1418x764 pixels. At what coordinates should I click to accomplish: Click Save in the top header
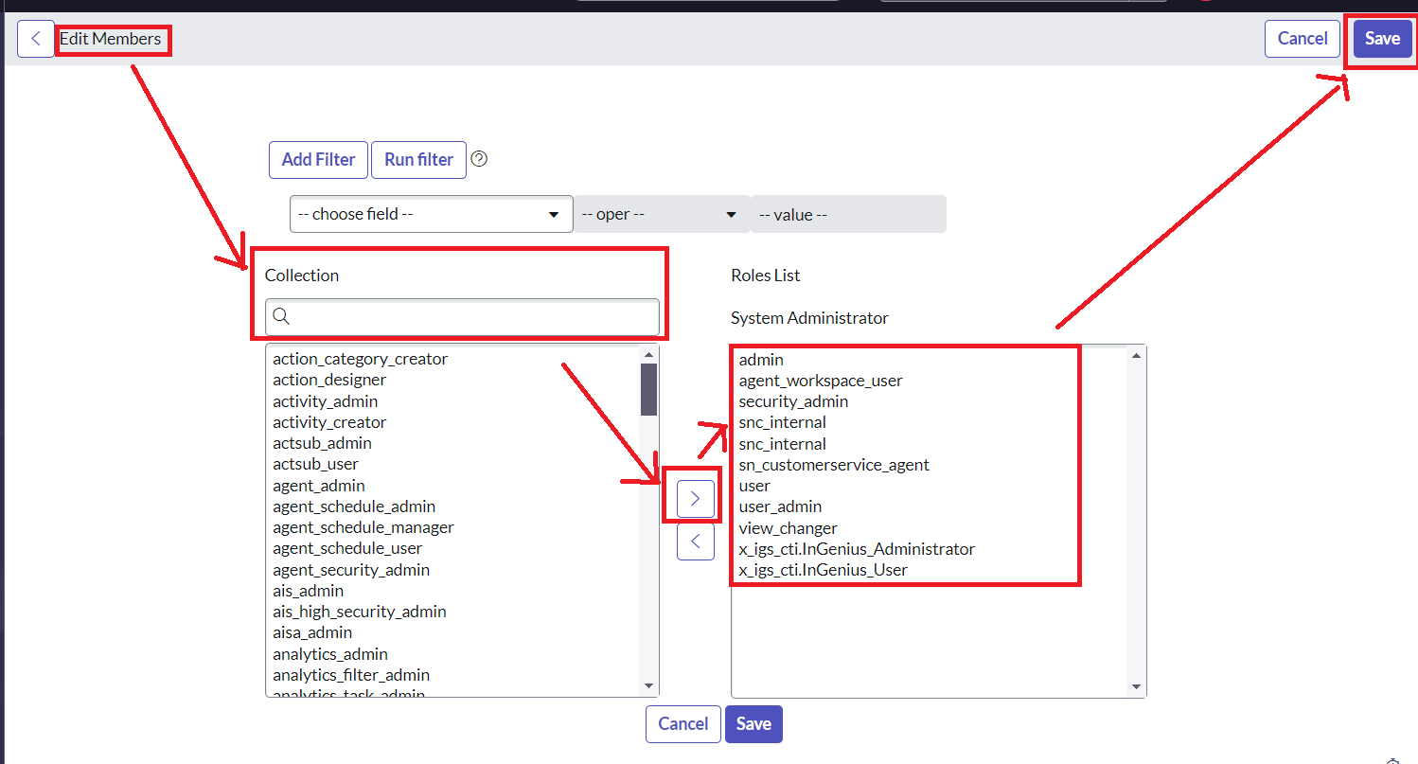coord(1382,39)
